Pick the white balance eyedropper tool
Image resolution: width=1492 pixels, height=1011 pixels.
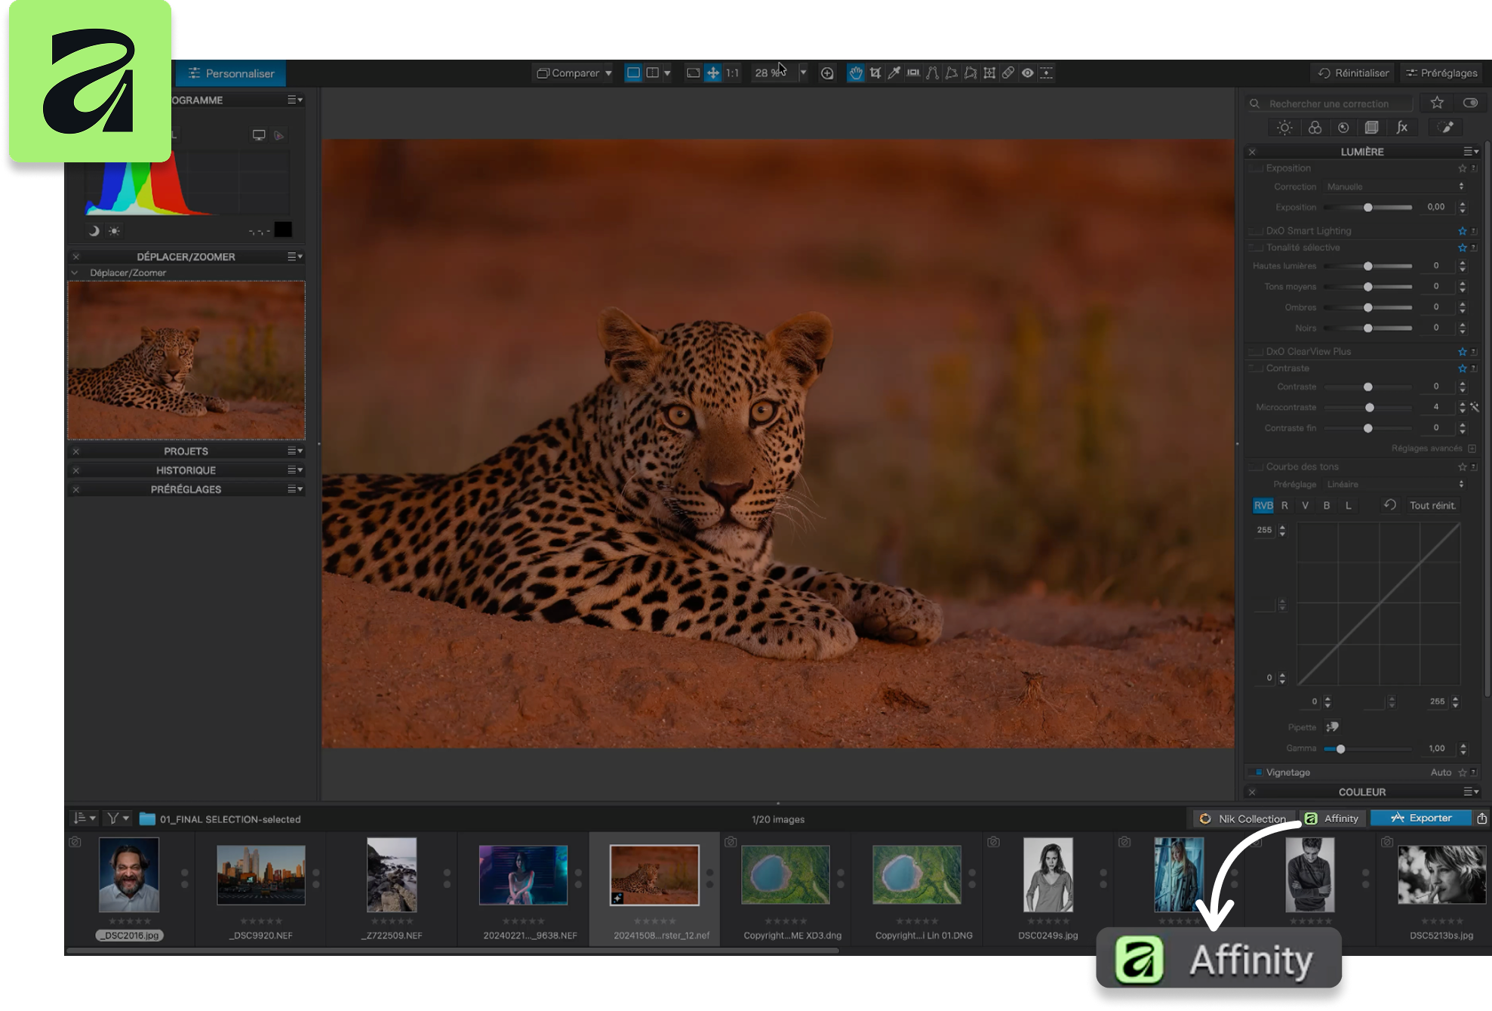point(894,73)
